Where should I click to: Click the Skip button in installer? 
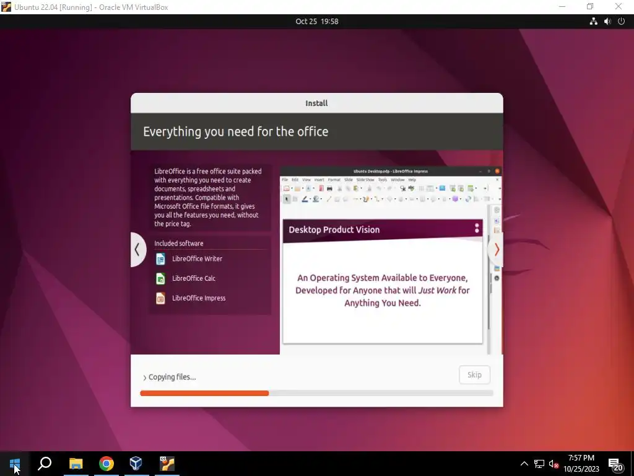(x=474, y=375)
